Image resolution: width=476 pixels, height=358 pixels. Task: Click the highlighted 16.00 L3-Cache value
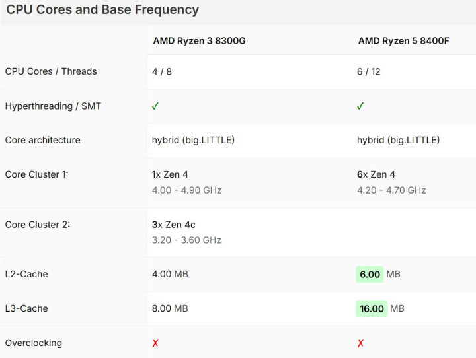[372, 308]
